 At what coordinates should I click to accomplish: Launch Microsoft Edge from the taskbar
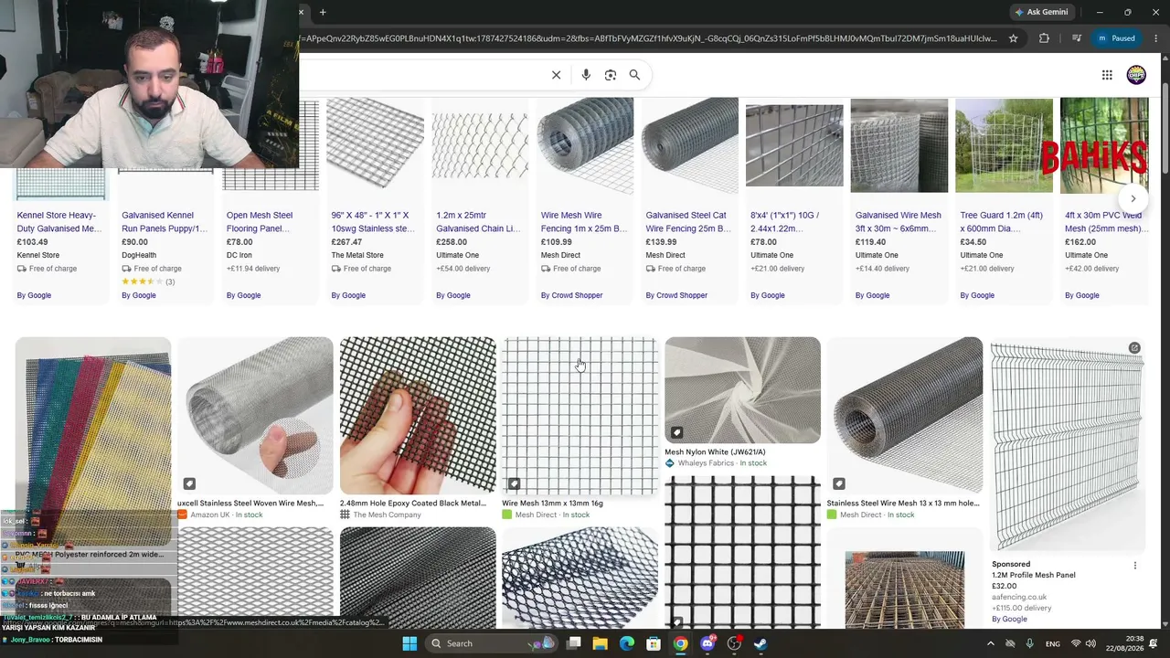[627, 643]
